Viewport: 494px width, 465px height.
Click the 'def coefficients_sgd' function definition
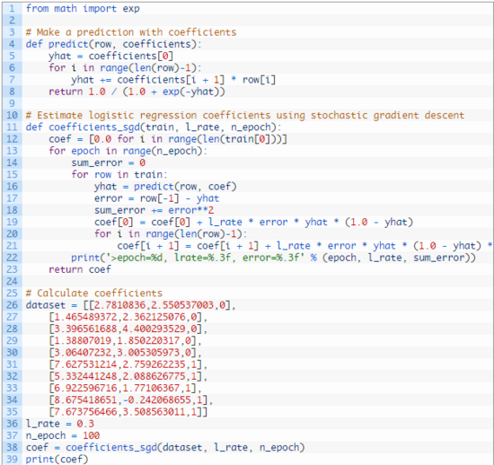tap(154, 127)
